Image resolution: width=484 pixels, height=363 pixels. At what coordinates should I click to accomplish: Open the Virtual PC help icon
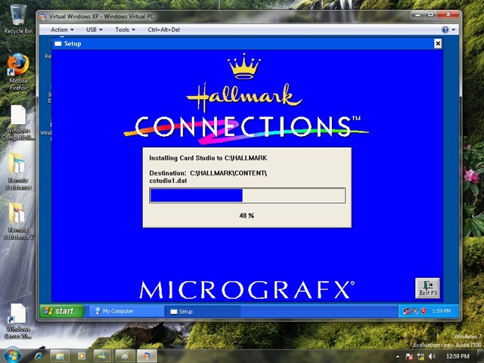point(445,29)
